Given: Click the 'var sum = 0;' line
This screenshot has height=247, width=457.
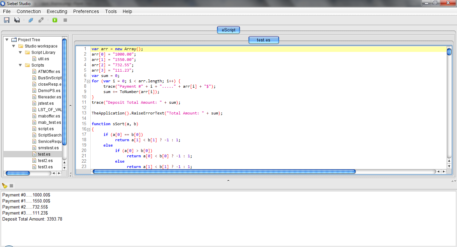Looking at the screenshot, I should [106, 76].
